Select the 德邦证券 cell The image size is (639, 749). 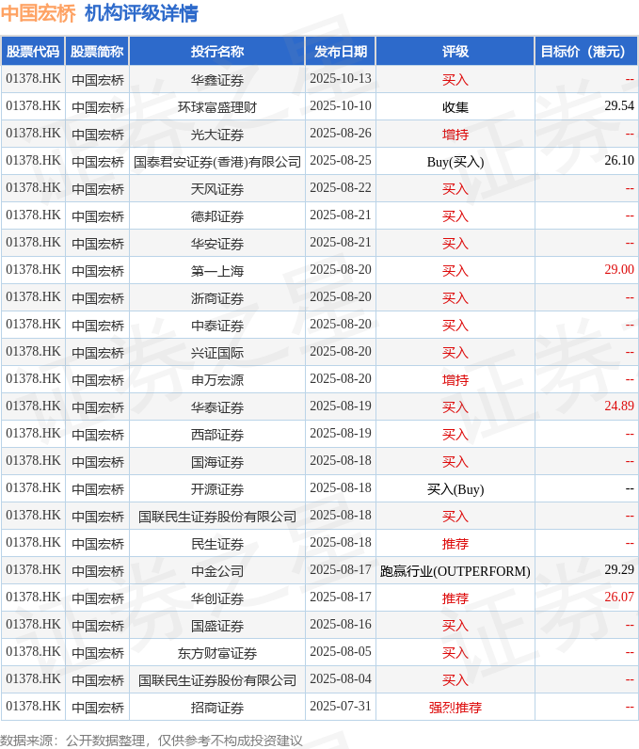click(x=217, y=215)
